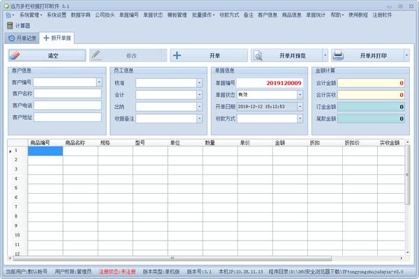Click the 合计实收 amount field

[x=372, y=95]
